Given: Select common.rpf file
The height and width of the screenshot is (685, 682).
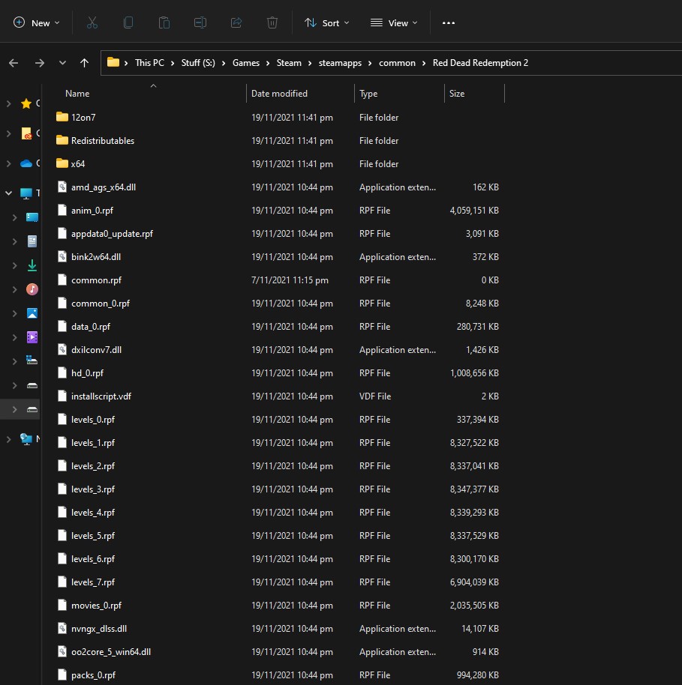Looking at the screenshot, I should tap(278, 280).
